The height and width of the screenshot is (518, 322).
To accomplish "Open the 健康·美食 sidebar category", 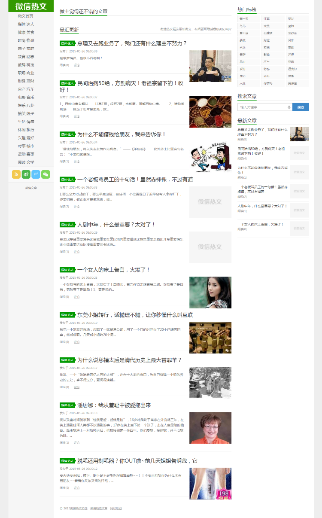I will coord(26,32).
